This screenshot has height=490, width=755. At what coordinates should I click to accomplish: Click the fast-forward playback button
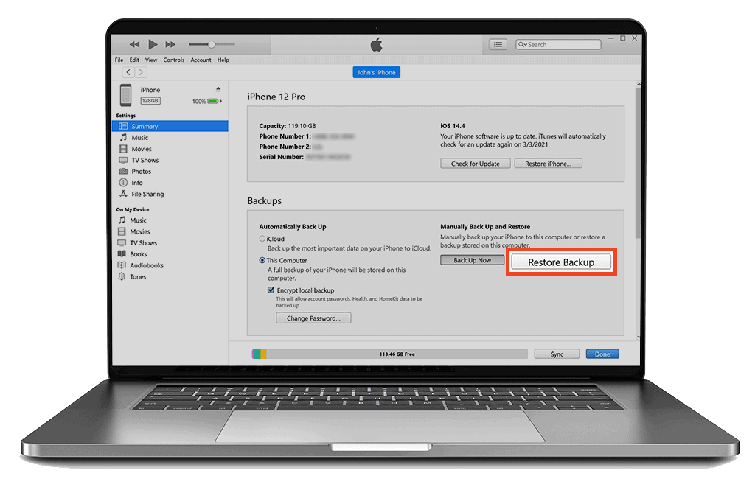[170, 45]
